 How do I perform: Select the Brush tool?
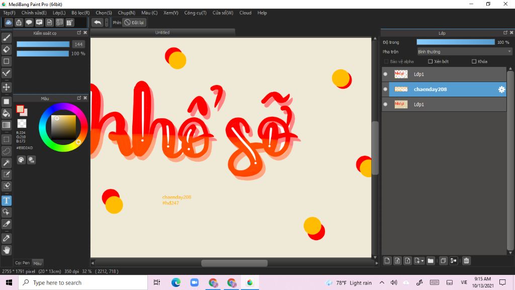coord(6,38)
